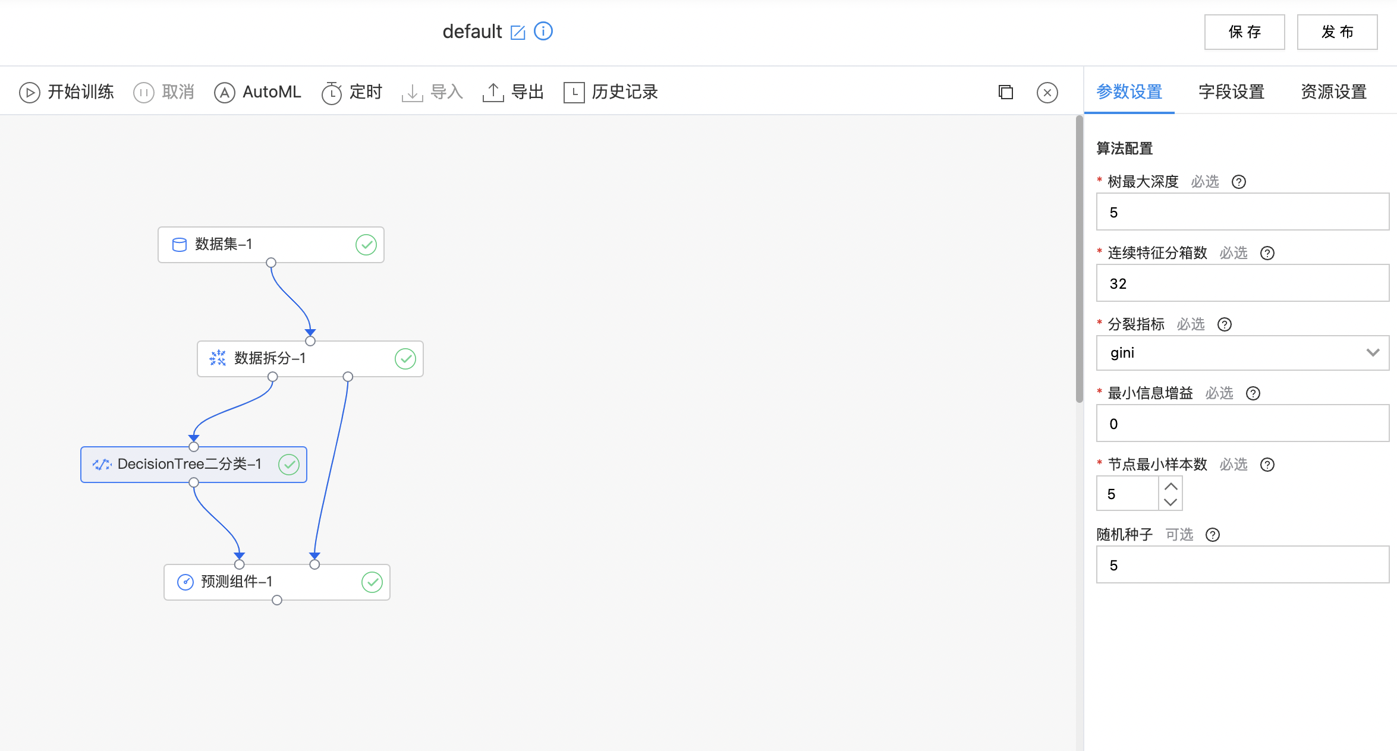This screenshot has height=751, width=1397.
Task: Open help tooltip for 树最大深度
Action: click(x=1239, y=182)
